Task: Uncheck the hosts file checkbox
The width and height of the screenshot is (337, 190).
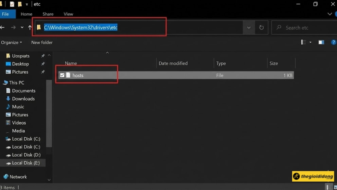Action: pyautogui.click(x=62, y=75)
